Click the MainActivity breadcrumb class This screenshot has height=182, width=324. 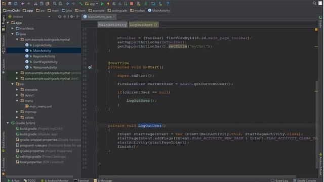click(159, 10)
